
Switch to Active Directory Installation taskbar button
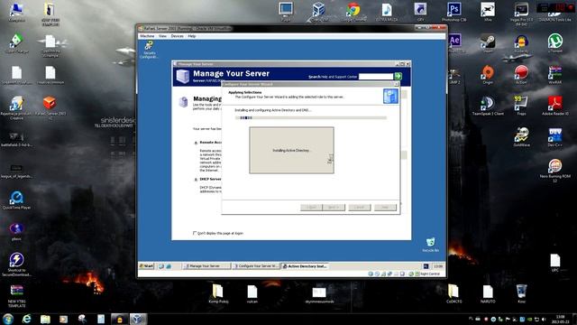[x=305, y=265]
